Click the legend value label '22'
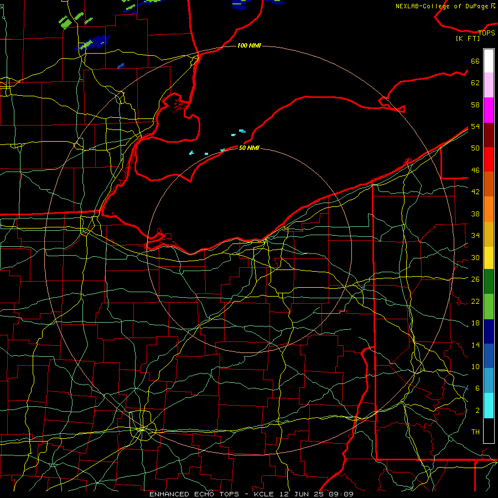 pyautogui.click(x=475, y=301)
